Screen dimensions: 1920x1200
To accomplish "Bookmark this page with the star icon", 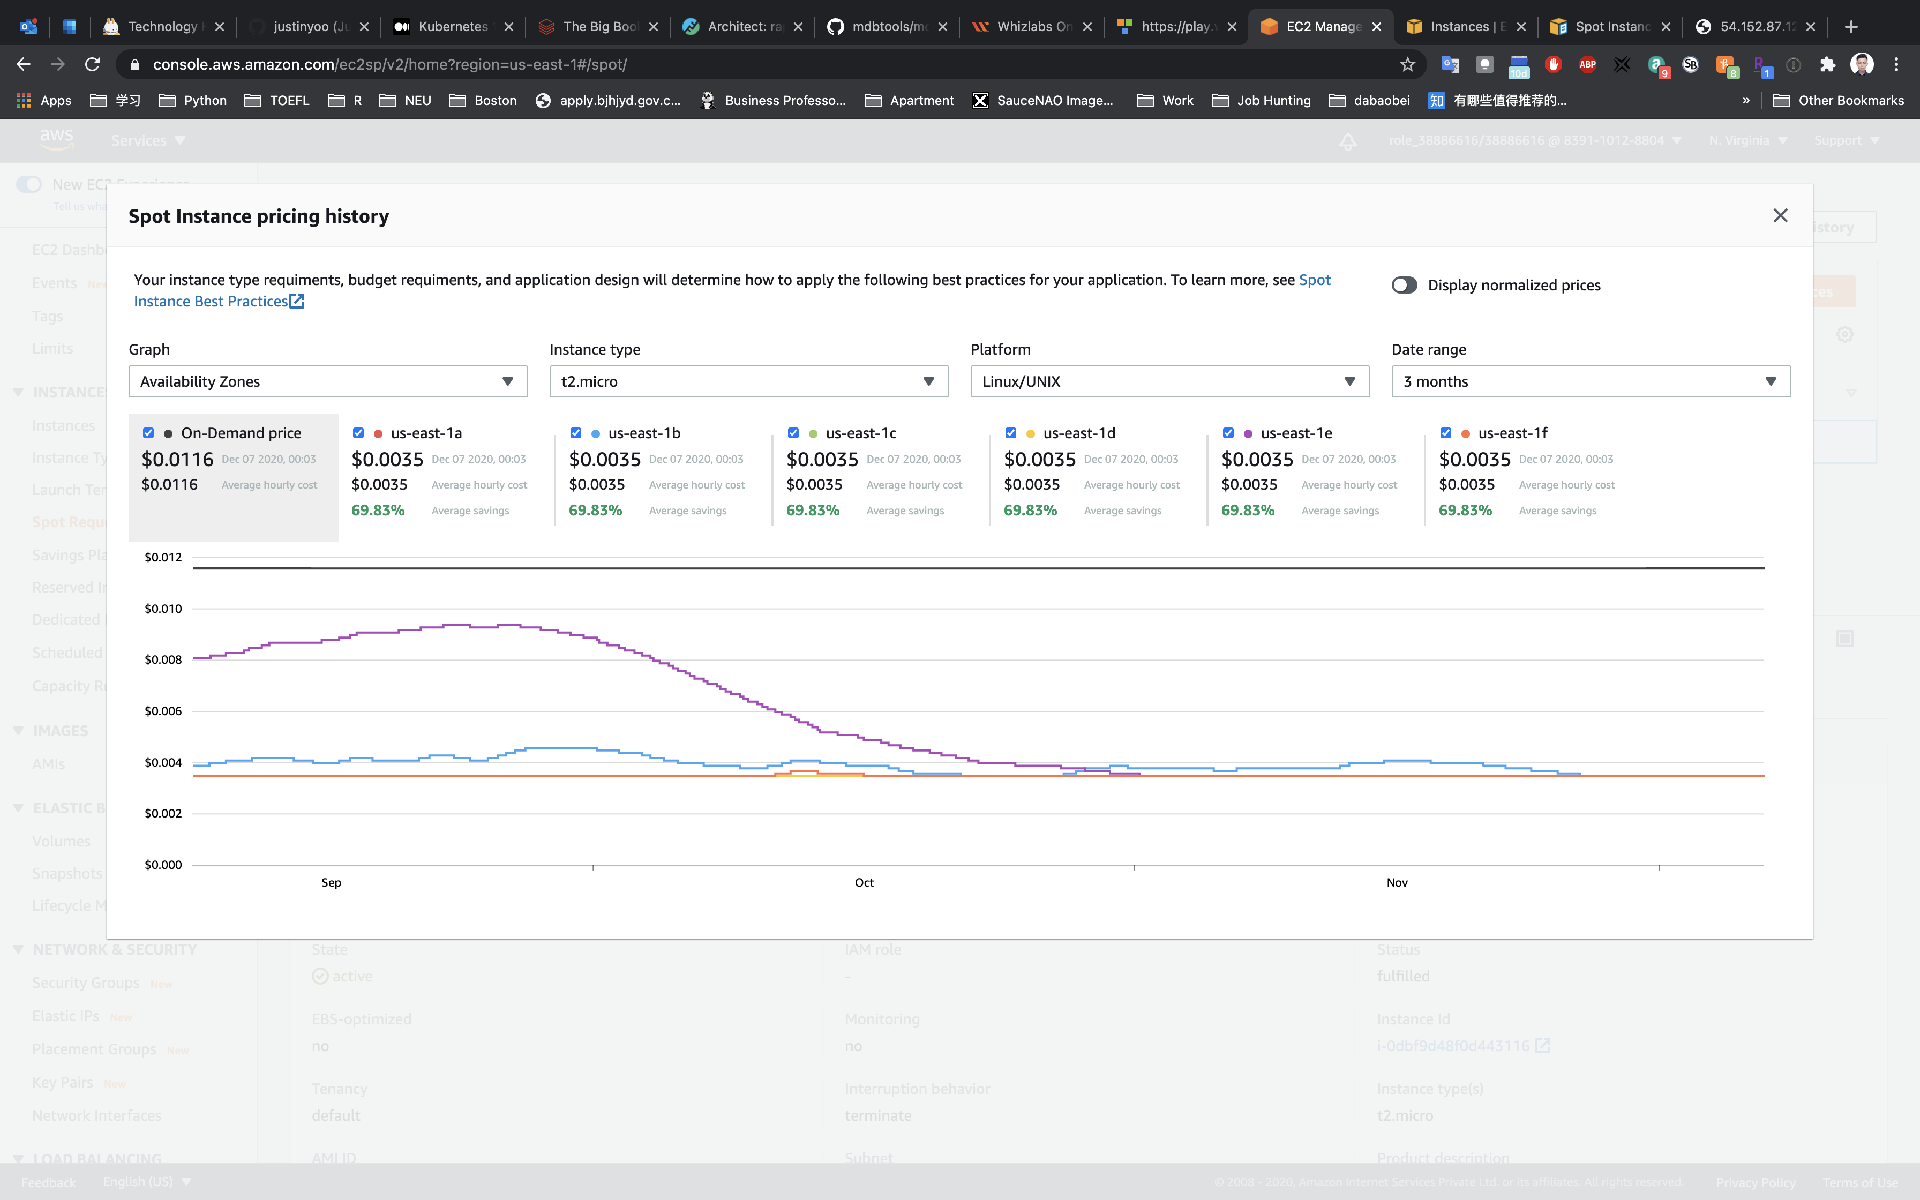I will point(1407,64).
